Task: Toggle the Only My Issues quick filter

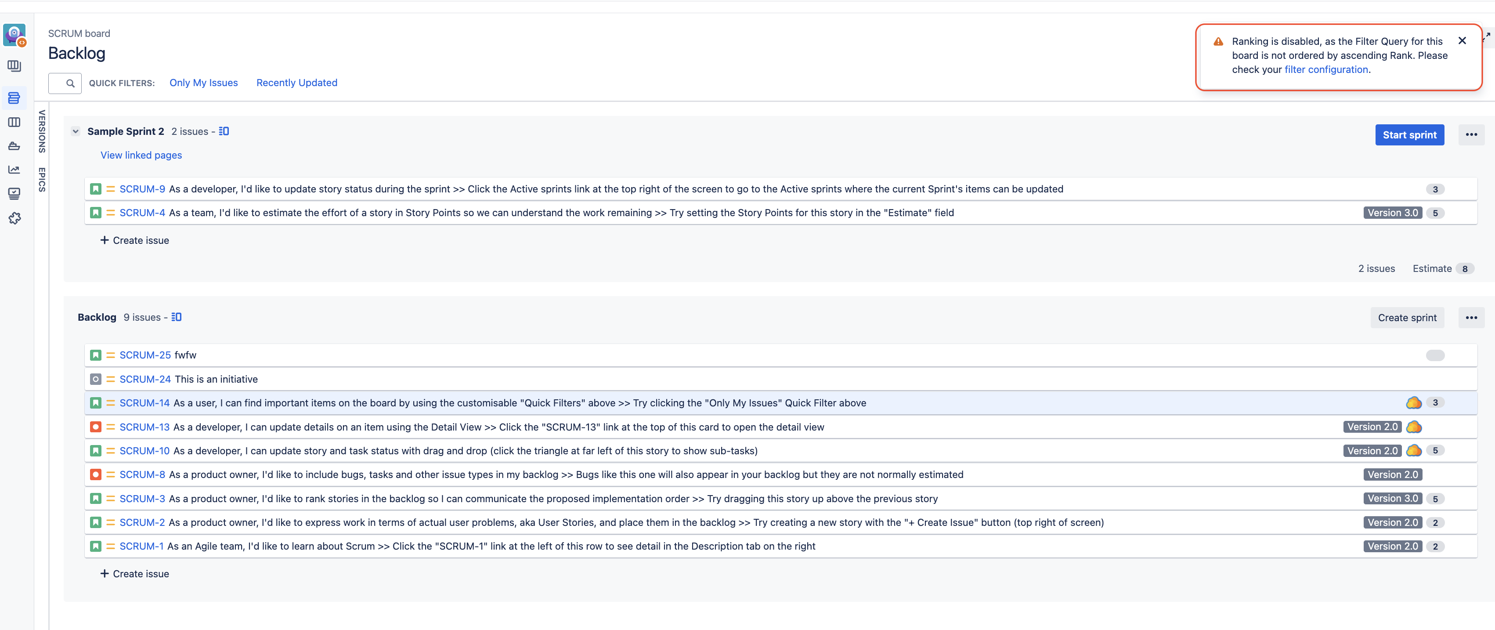Action: (204, 83)
